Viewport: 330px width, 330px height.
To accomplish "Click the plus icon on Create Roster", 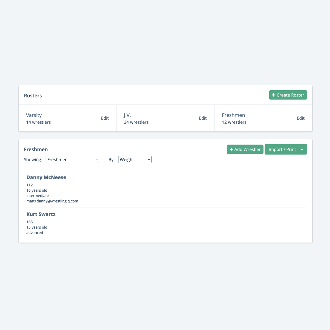I will tap(274, 95).
